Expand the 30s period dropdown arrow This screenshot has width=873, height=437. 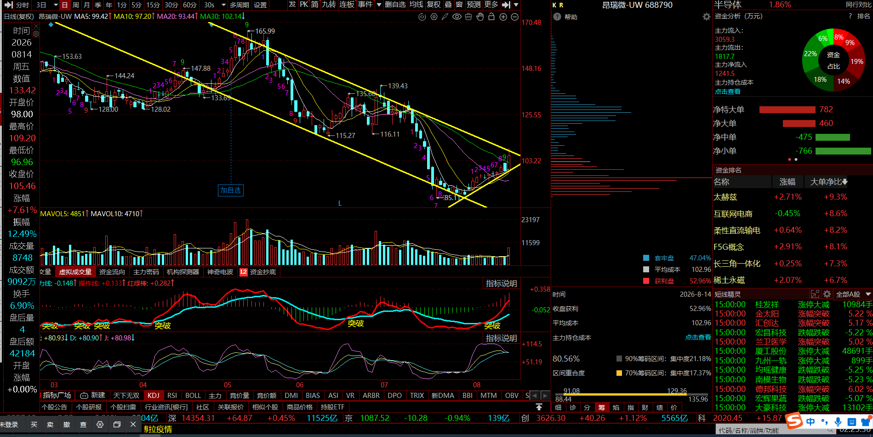click(x=223, y=5)
